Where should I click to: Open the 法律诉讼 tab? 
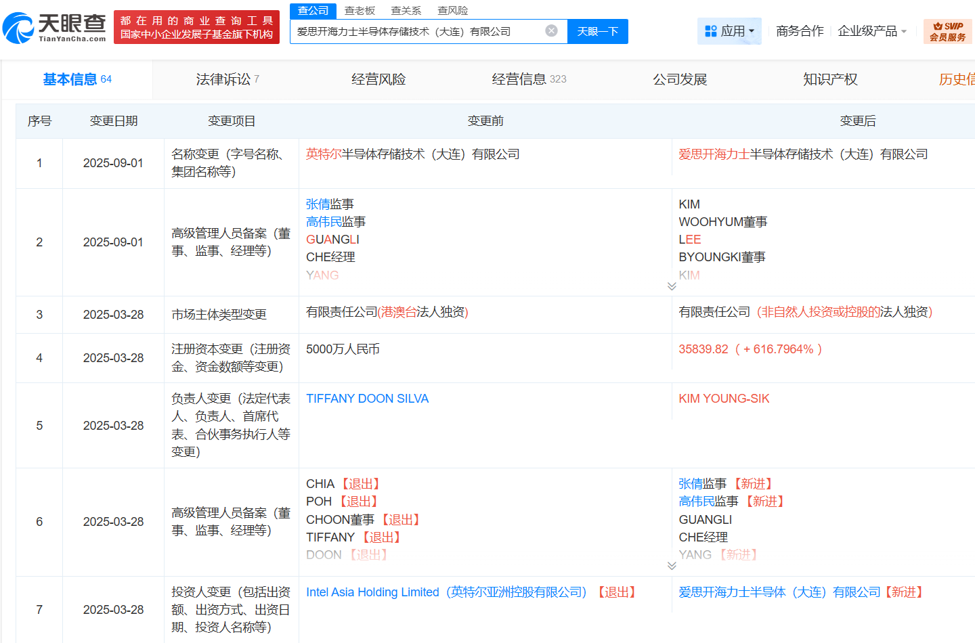(x=227, y=79)
